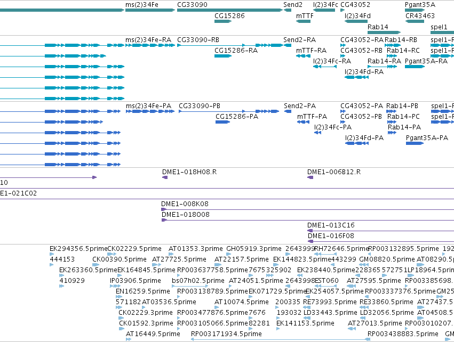Click BAC end DME1-006B12.R
The height and width of the screenshot is (342, 454).
[334, 172]
